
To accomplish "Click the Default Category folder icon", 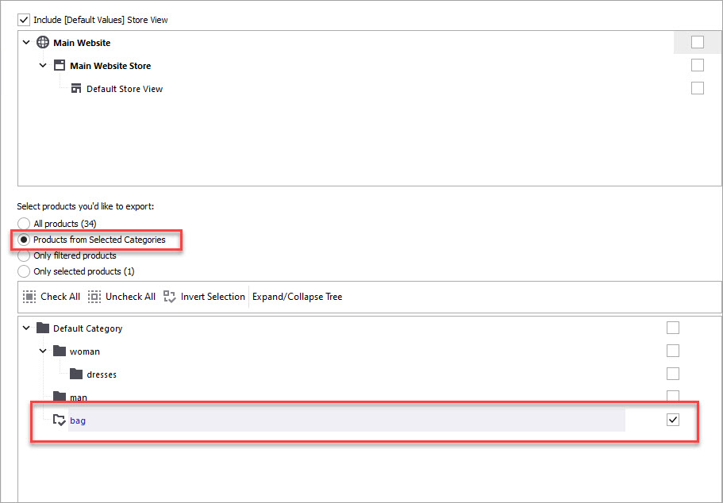I will pos(43,328).
